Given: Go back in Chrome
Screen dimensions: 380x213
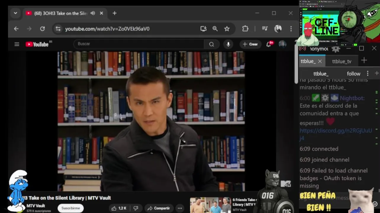Looking at the screenshot, I should tap(16, 29).
